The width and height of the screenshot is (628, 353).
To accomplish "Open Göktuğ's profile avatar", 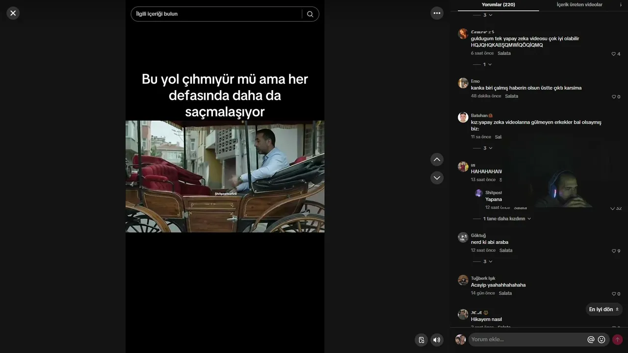I will [x=463, y=237].
